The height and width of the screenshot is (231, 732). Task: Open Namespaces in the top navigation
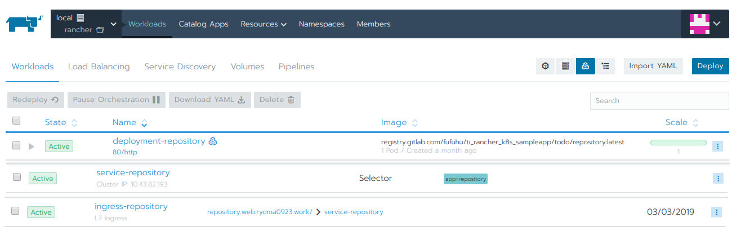[x=322, y=24]
